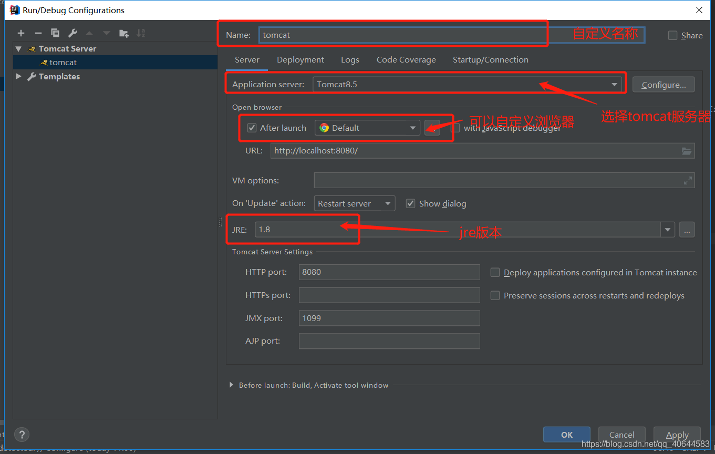Click the HTTPs port field

389,295
